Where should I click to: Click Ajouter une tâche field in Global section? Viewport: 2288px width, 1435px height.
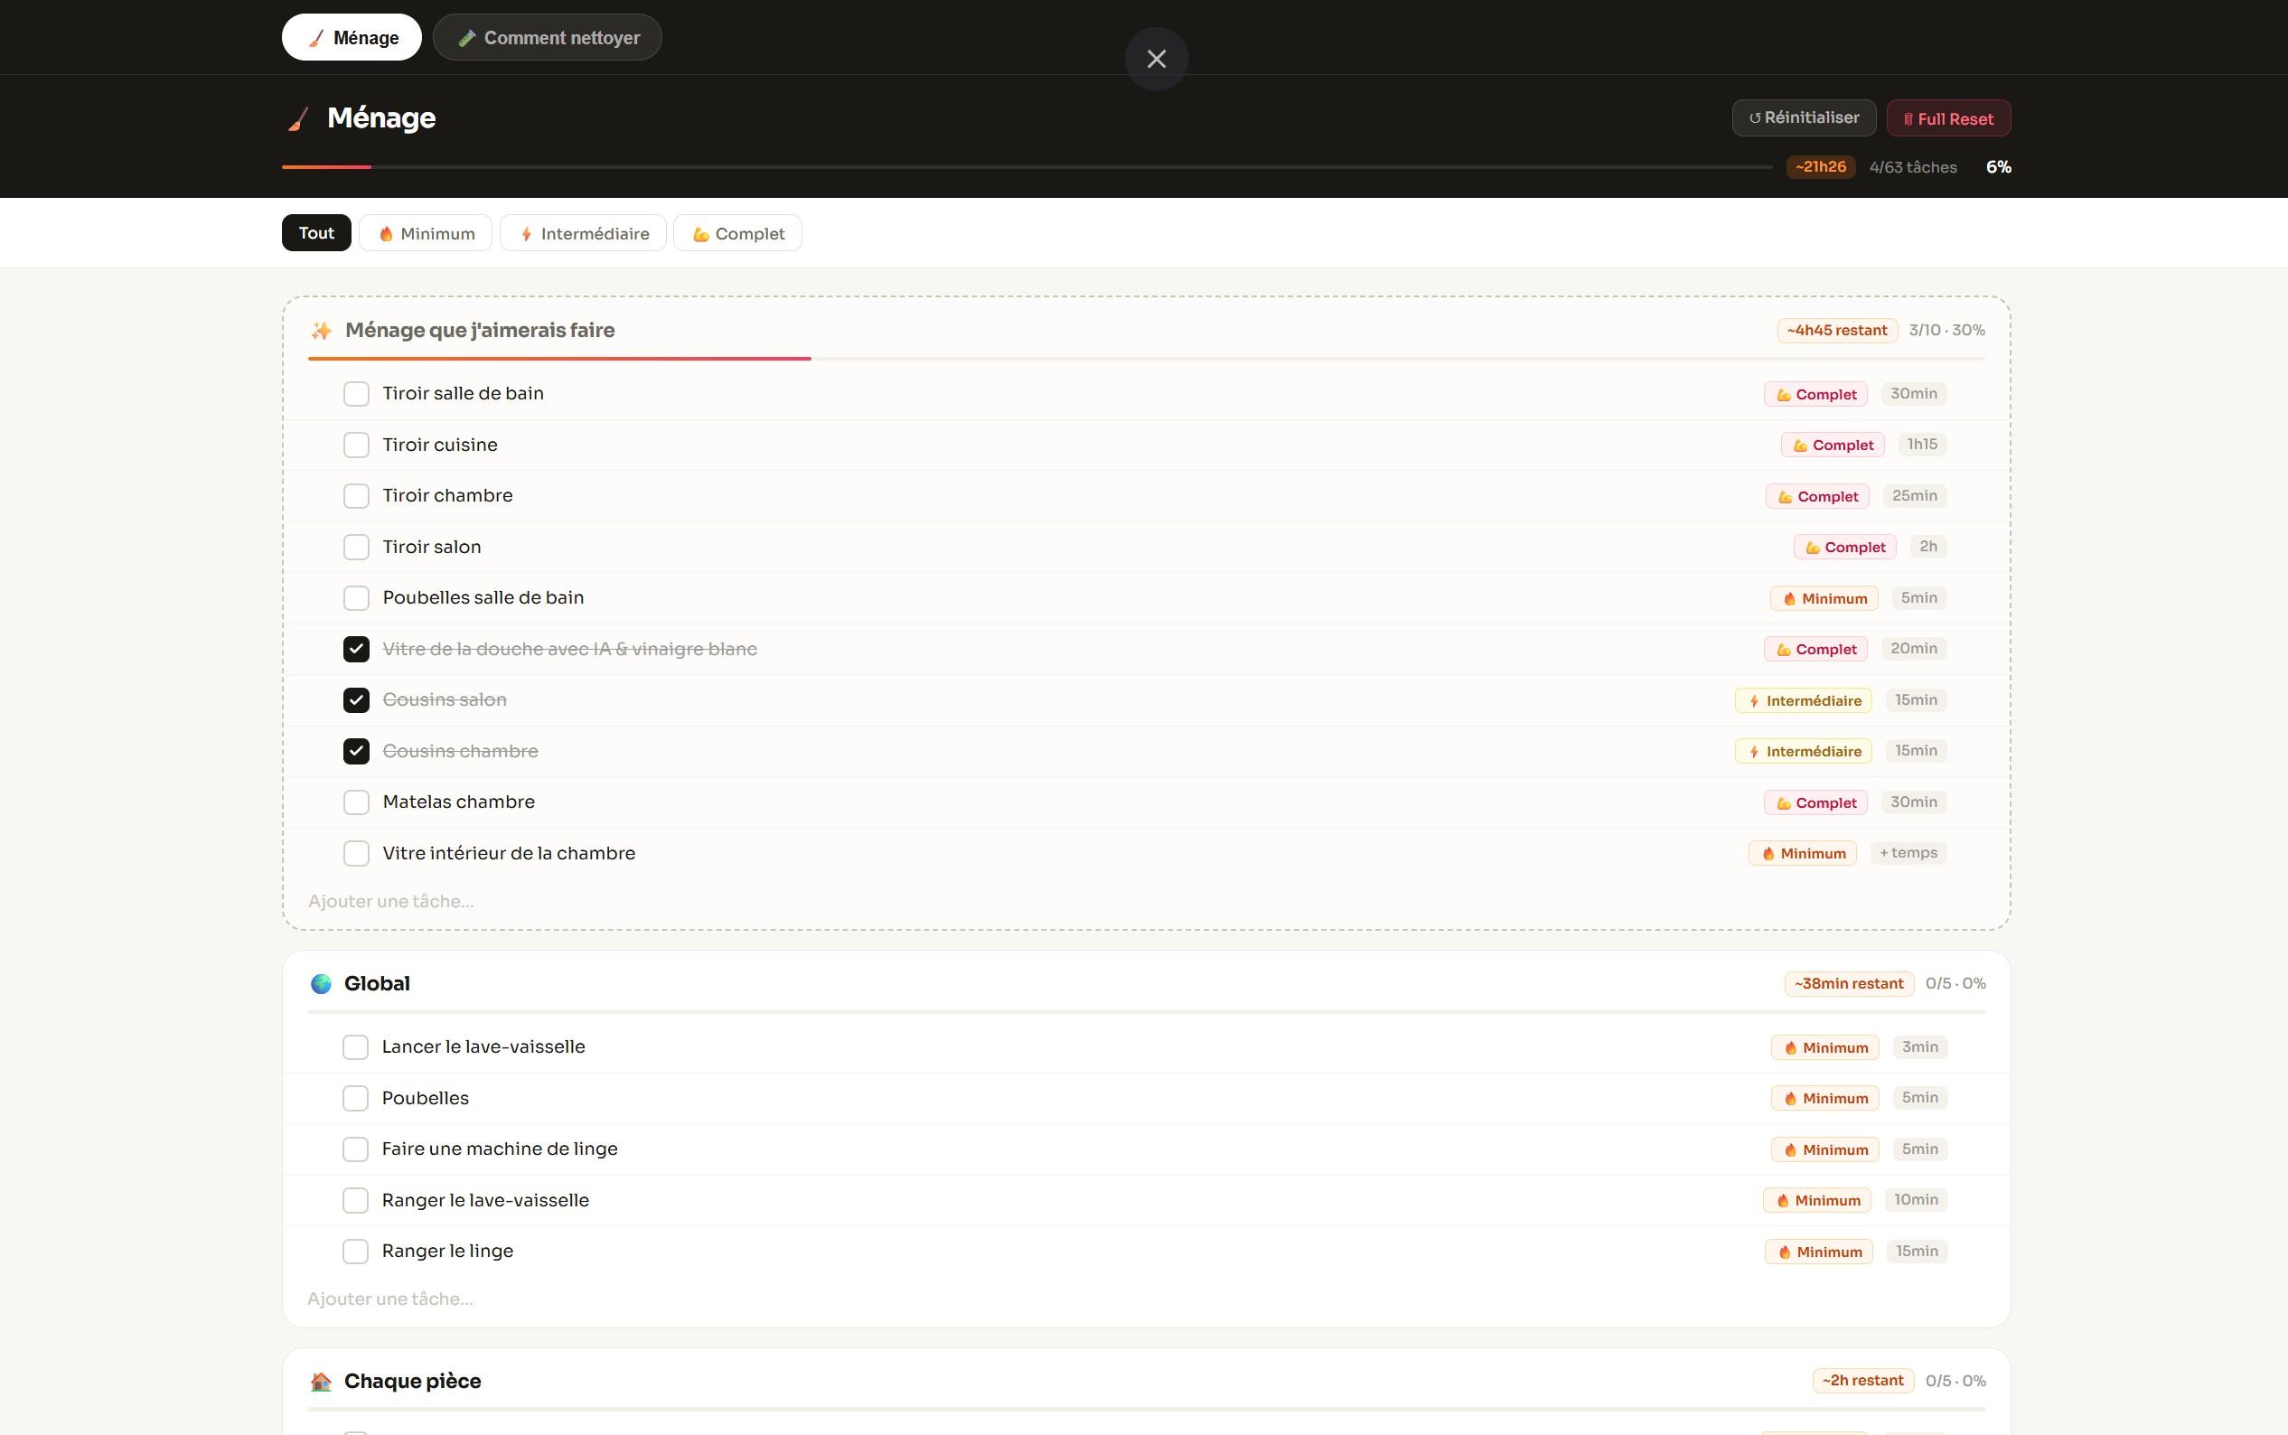[x=1147, y=1299]
